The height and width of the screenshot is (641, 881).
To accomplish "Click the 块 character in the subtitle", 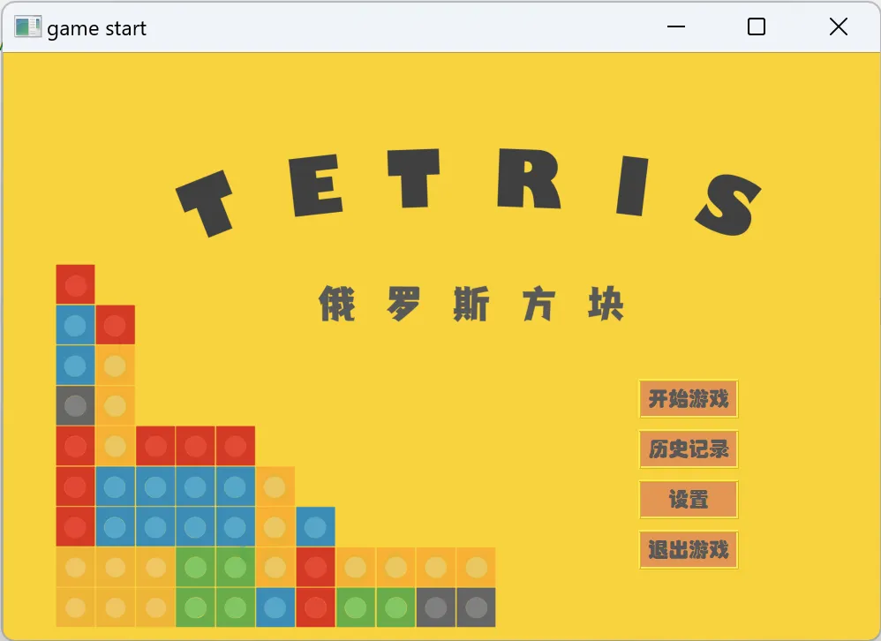I will coord(606,305).
